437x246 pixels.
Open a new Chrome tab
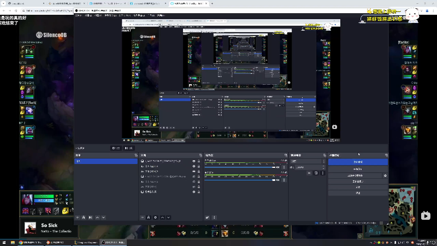pyautogui.click(x=212, y=4)
